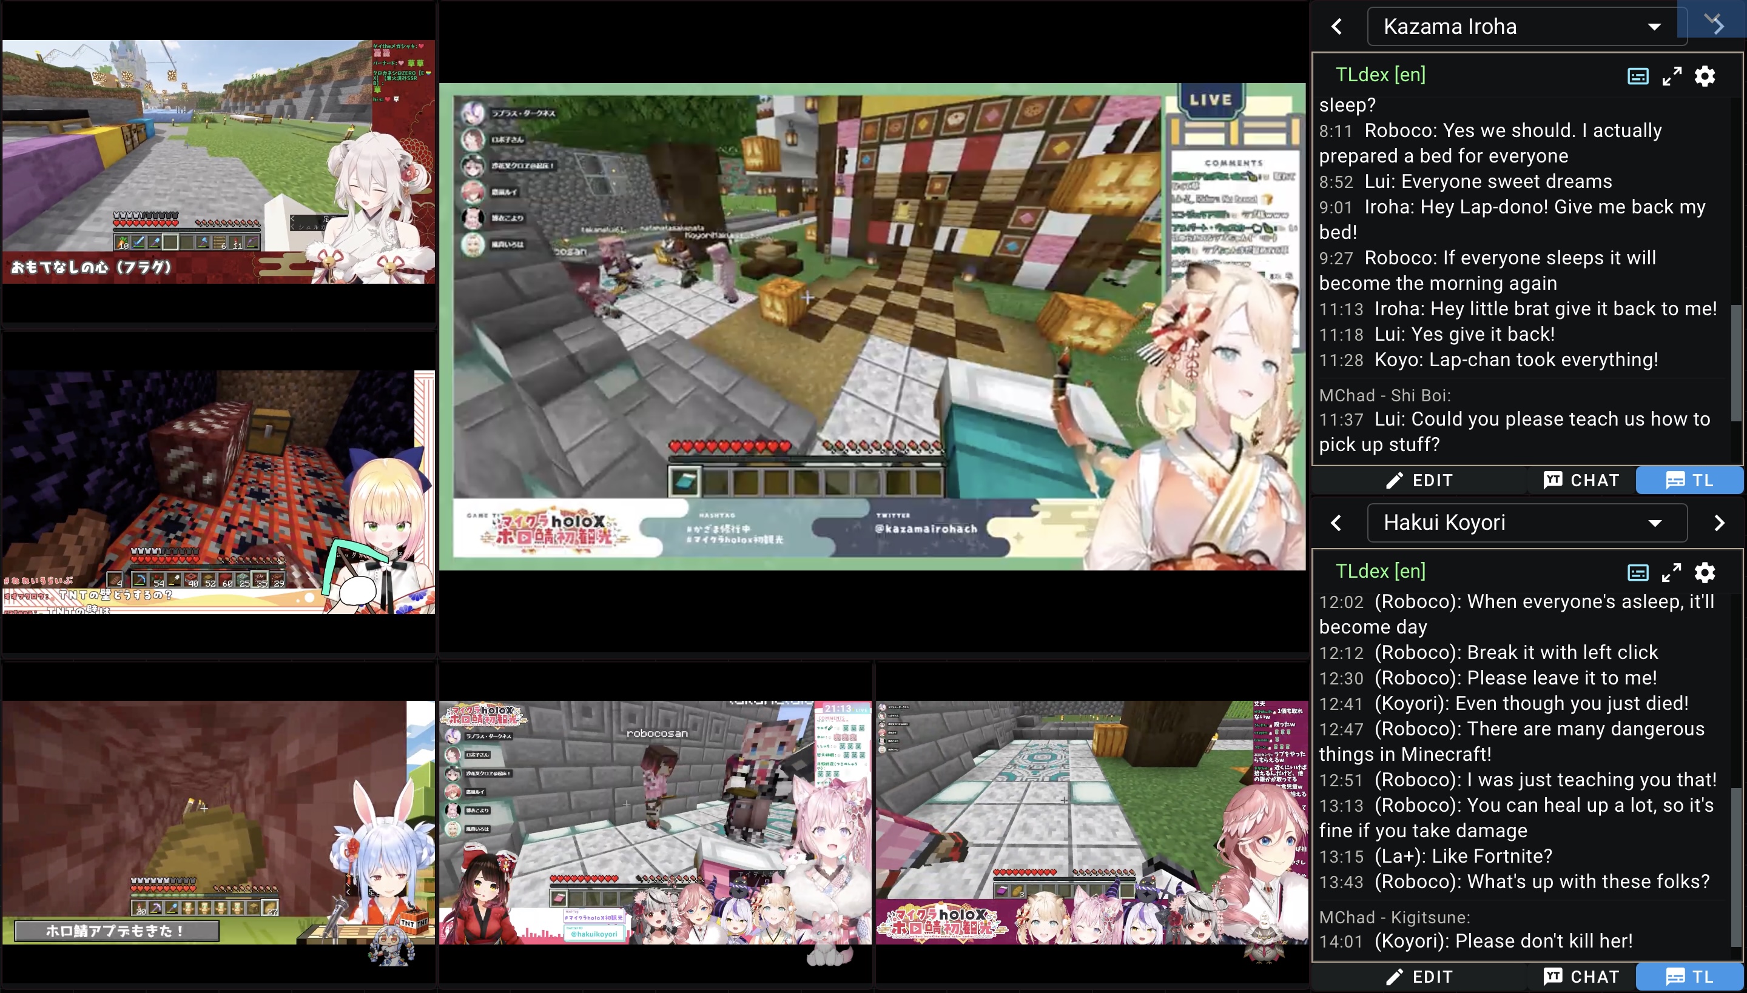Toggle subtitle overlay icon in Kazama Iroha panel
Viewport: 1747px width, 993px height.
pos(1638,76)
